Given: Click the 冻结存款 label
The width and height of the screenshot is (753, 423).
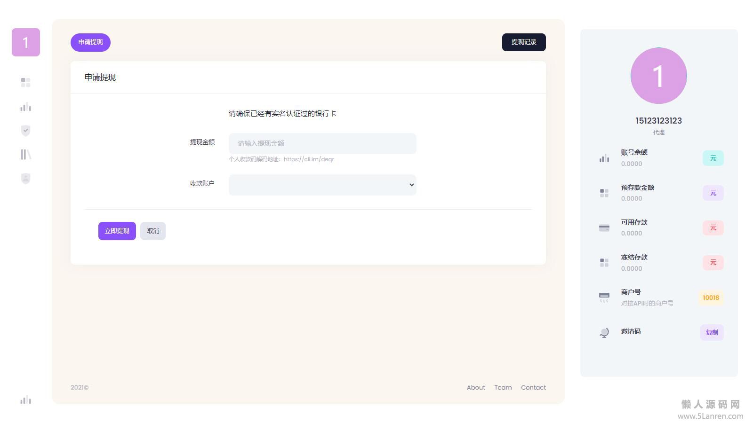Looking at the screenshot, I should 634,257.
